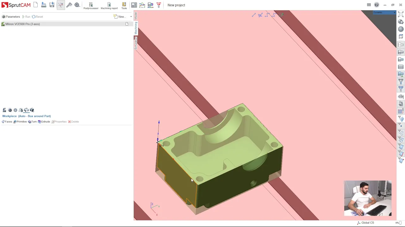Toggle the toolpath lines visibility

(x=401, y=111)
